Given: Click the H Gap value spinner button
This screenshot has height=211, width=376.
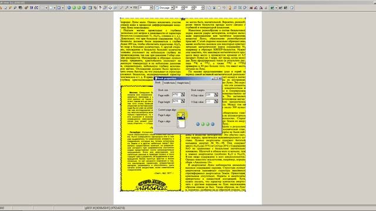Looking at the screenshot, I should (216, 95).
